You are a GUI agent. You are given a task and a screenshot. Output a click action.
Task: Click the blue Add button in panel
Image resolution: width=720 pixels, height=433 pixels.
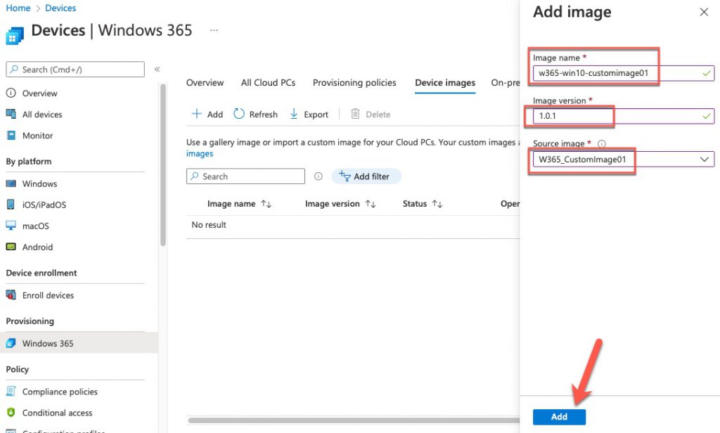pyautogui.click(x=559, y=416)
